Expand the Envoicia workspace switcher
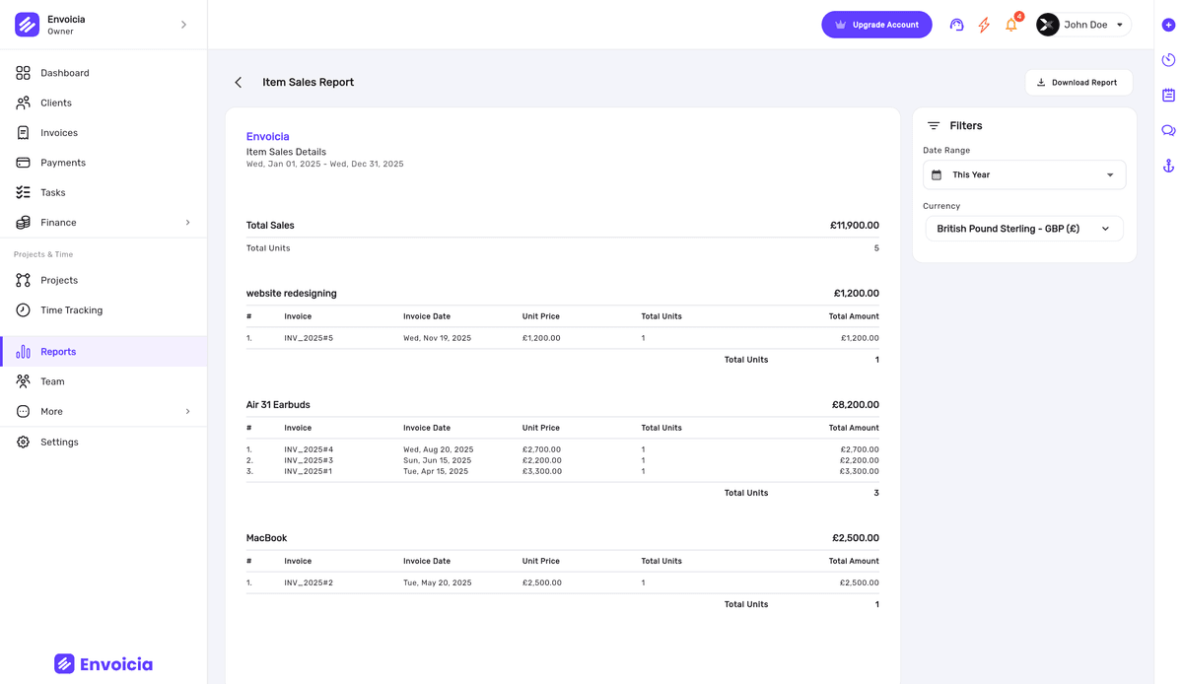This screenshot has width=1183, height=684. pos(183,25)
